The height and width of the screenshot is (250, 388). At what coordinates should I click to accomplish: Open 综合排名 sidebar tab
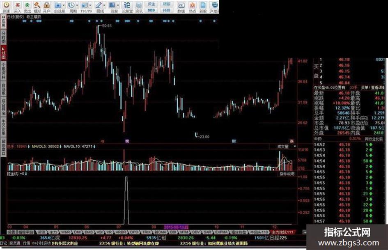coord(3,107)
